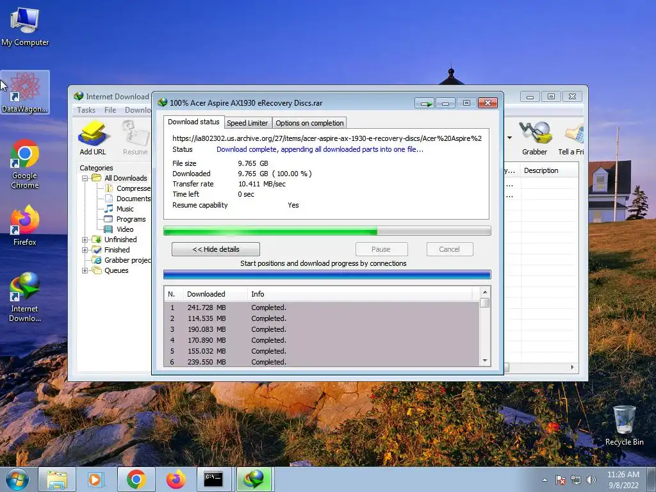The image size is (656, 492).
Task: Select the Music category
Action: (x=120, y=209)
